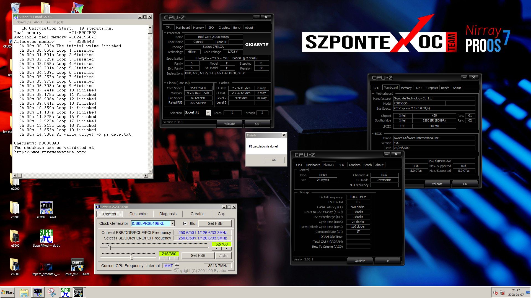Expand the Socket #1 selection dropdown
The width and height of the screenshot is (531, 298).
[208, 113]
